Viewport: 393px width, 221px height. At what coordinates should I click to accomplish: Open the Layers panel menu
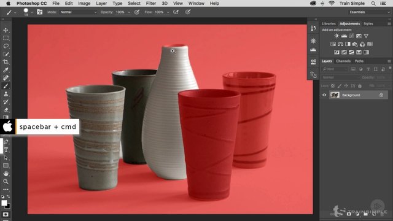coord(389,61)
